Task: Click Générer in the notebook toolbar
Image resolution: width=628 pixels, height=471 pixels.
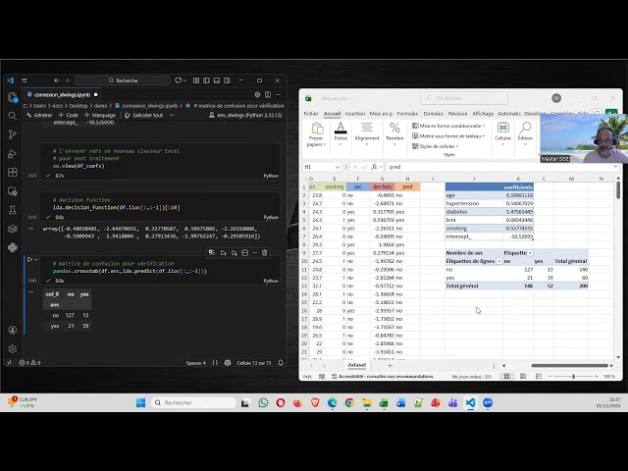Action: 39,116
